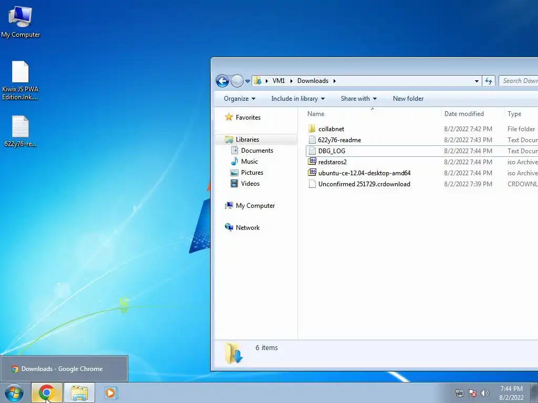538x403 pixels.
Task: Click 8/2/2022 7:42 PM date of collabnet
Action: [x=468, y=129]
